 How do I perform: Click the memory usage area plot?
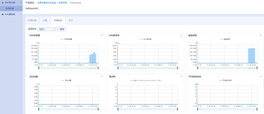[x=93, y=59]
